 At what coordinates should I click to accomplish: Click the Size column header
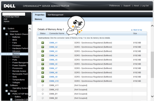135,33
